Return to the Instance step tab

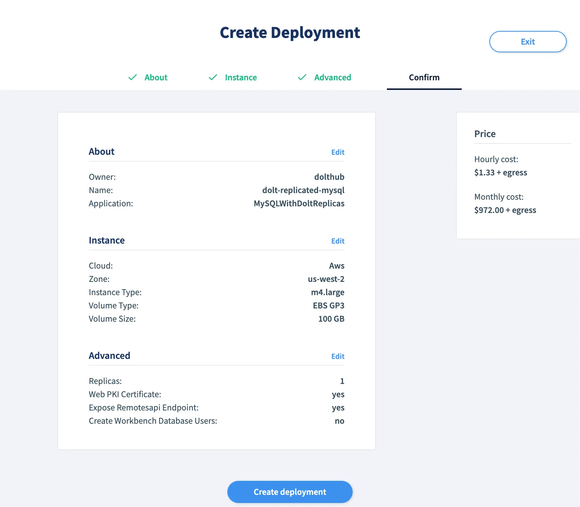click(x=241, y=77)
